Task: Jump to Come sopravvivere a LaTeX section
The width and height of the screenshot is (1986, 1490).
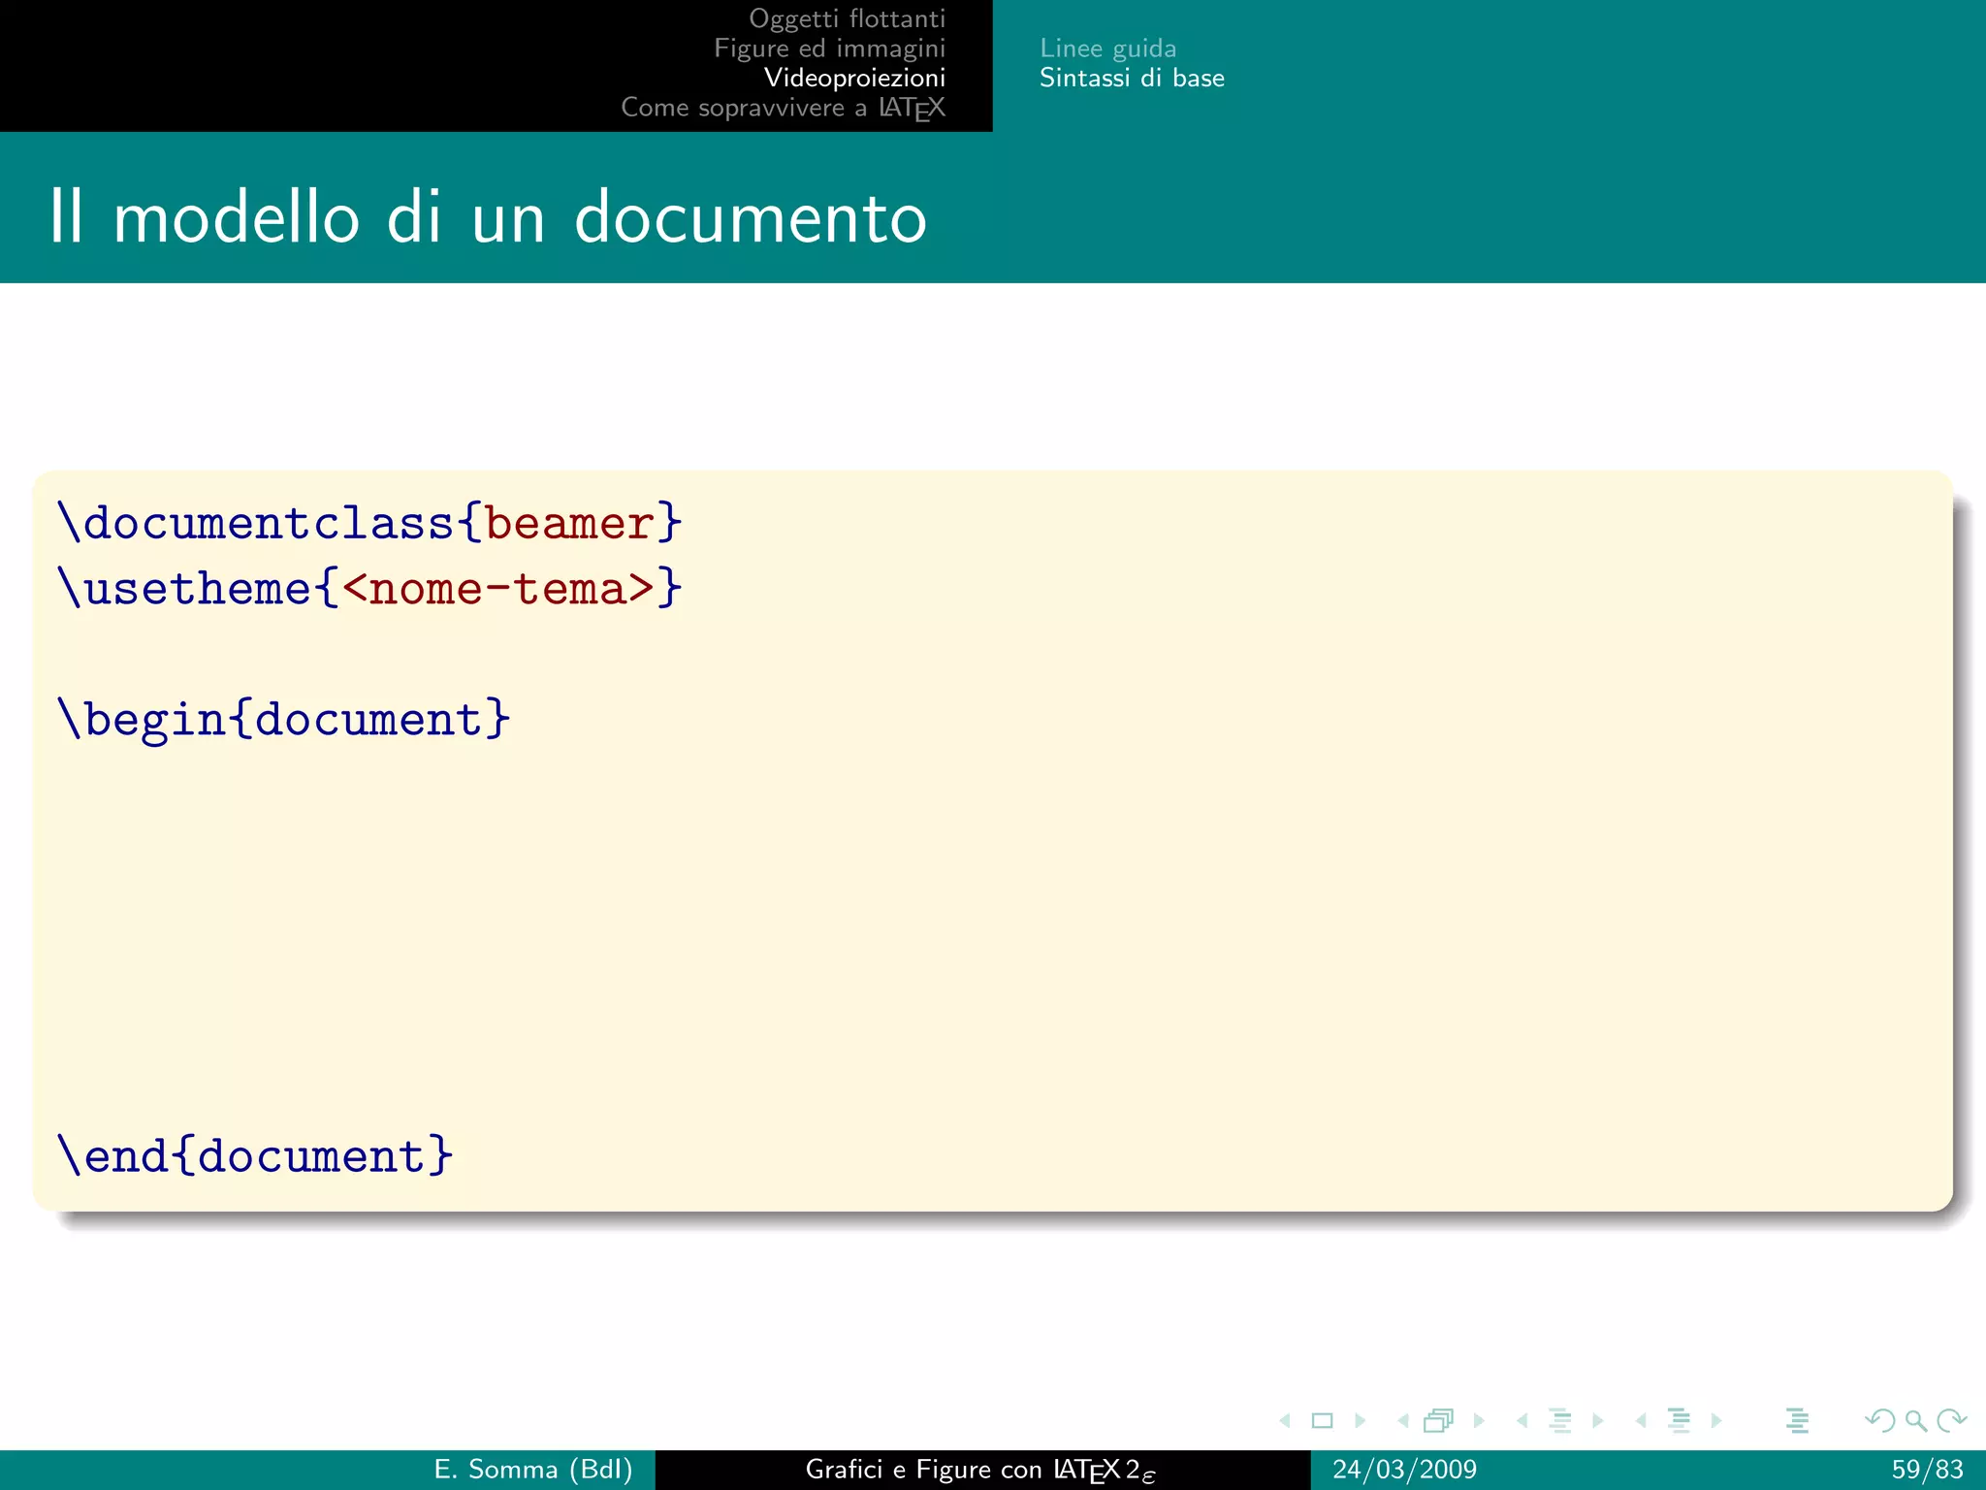Action: point(783,108)
